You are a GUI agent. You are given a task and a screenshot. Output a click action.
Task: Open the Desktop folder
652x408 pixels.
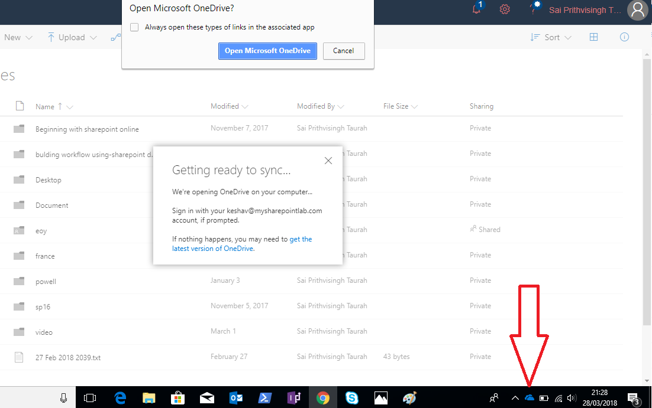pos(49,179)
